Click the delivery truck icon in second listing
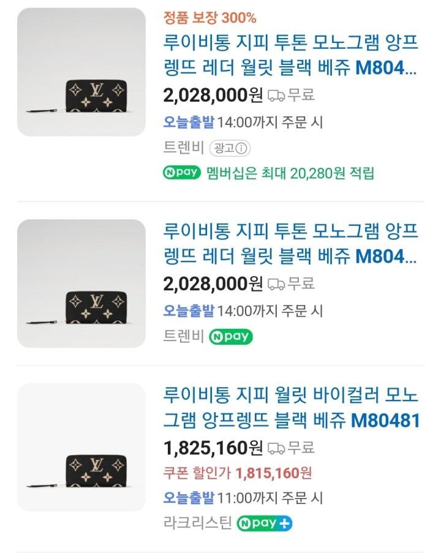Image resolution: width=441 pixels, height=553 pixels. coord(276,284)
